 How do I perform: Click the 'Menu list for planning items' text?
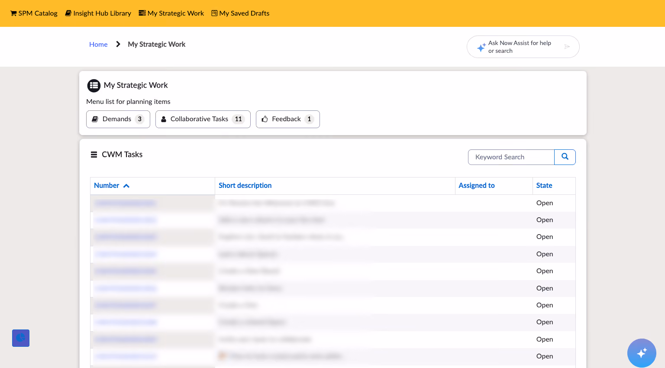(x=128, y=102)
